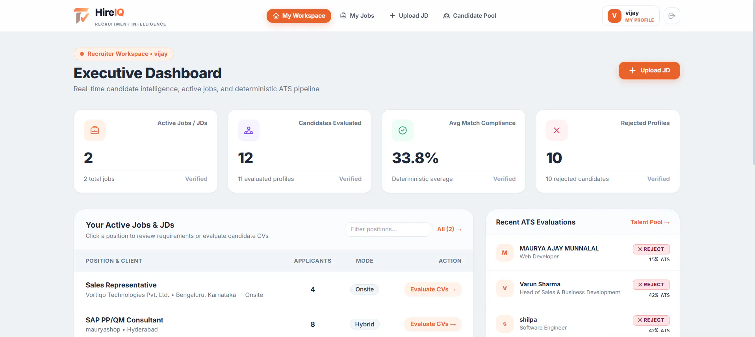Click the M avatar for MAURYA AJAY MUNNALAL
Viewport: 755px width, 337px height.
point(505,253)
